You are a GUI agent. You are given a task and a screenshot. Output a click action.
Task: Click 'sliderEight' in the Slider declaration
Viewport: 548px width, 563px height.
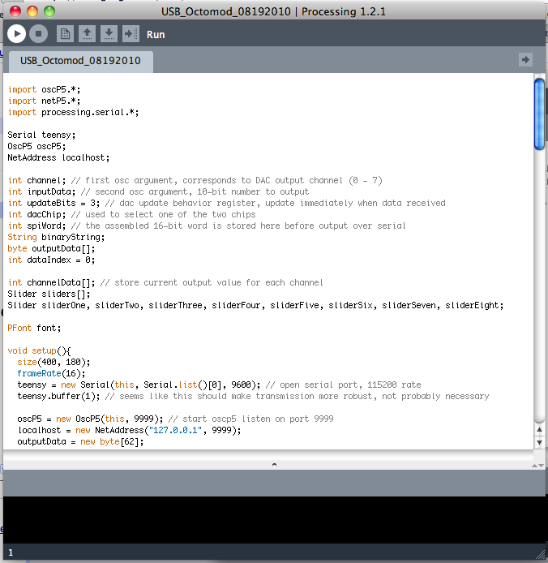click(472, 306)
